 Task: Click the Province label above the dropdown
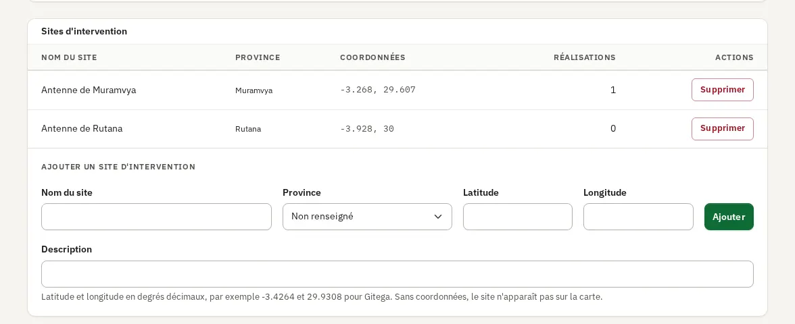point(302,192)
